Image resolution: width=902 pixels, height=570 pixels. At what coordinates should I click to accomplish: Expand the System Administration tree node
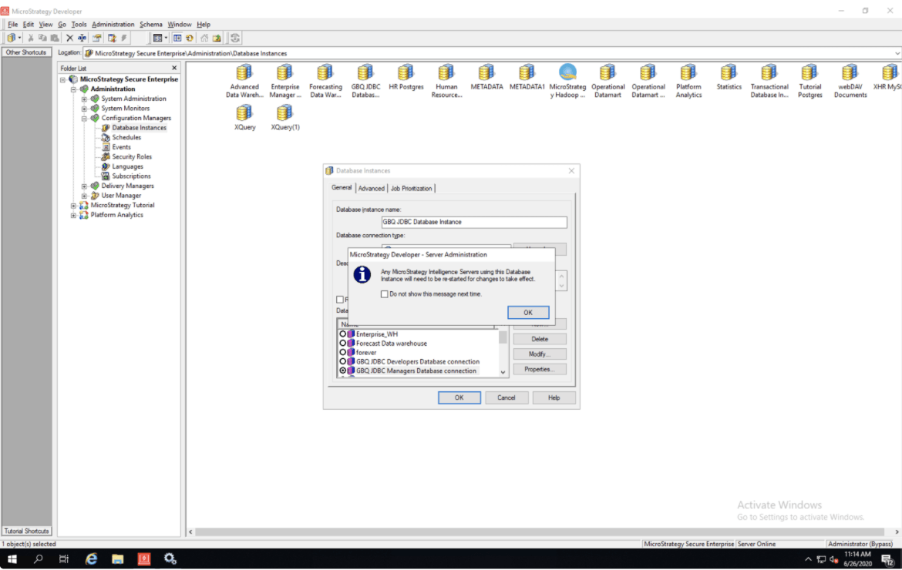coord(85,99)
